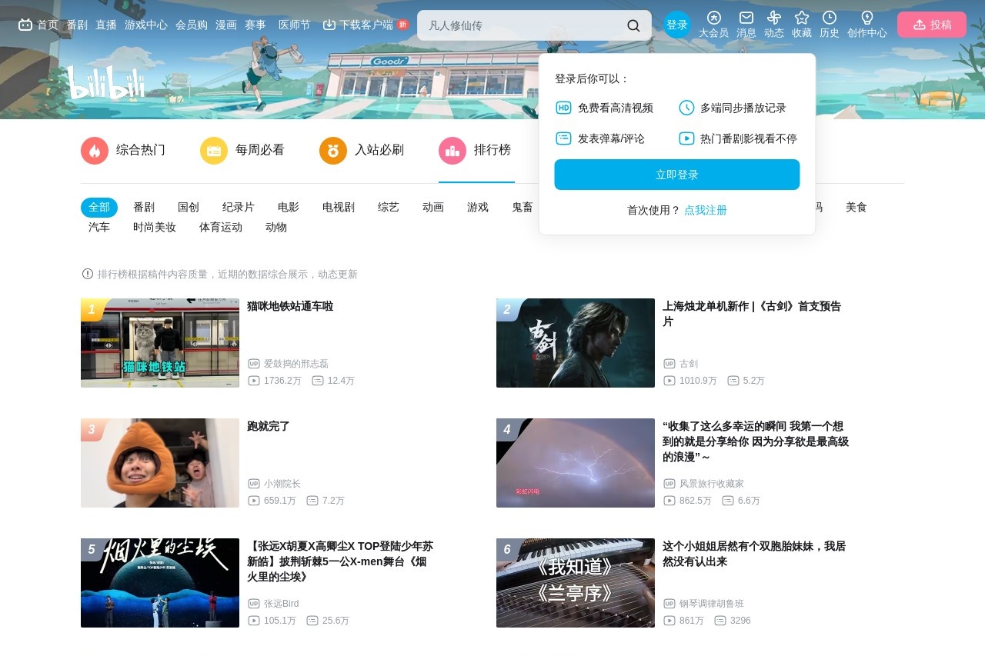985x656 pixels.
Task: Select the 游戏 category tab
Action: pyautogui.click(x=477, y=207)
